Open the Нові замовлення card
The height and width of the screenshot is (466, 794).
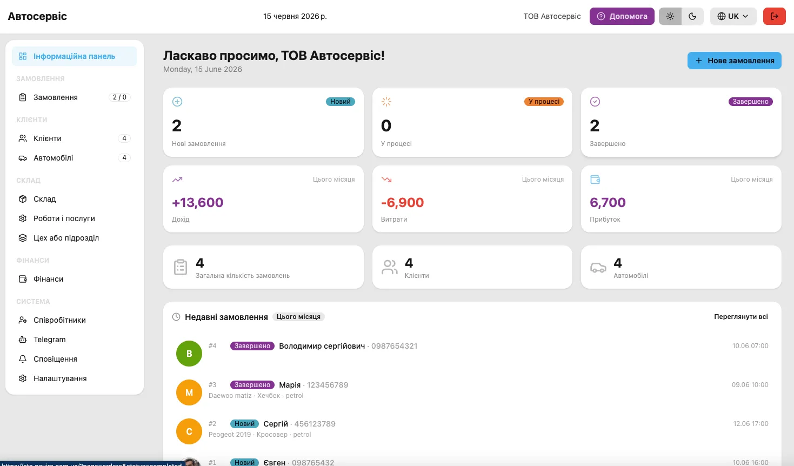263,122
